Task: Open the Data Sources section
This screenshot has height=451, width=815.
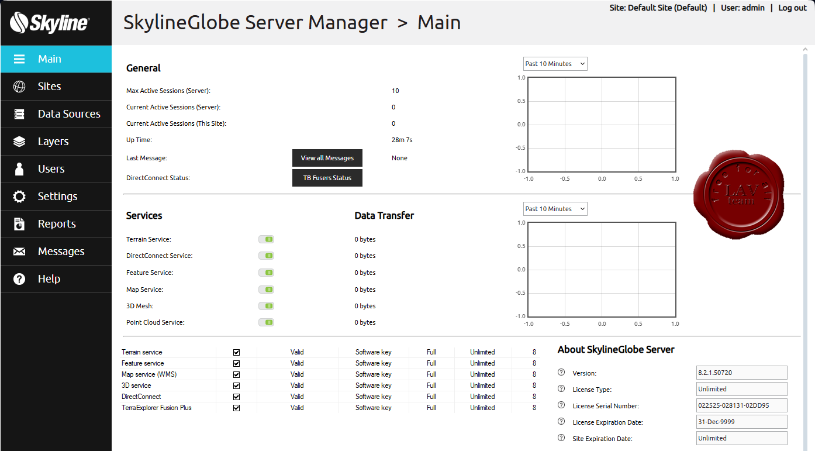Action: tap(56, 114)
